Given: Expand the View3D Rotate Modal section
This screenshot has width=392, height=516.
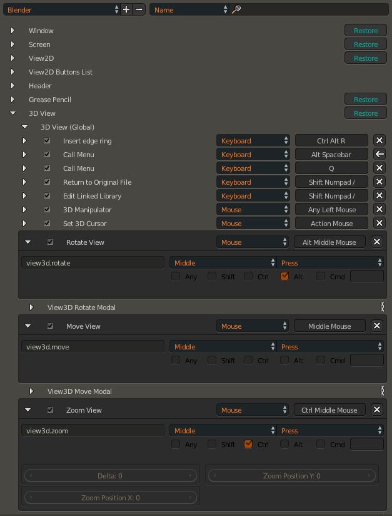Looking at the screenshot, I should [31, 307].
